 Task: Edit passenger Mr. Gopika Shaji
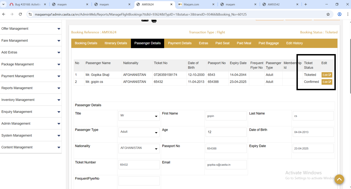[327, 75]
